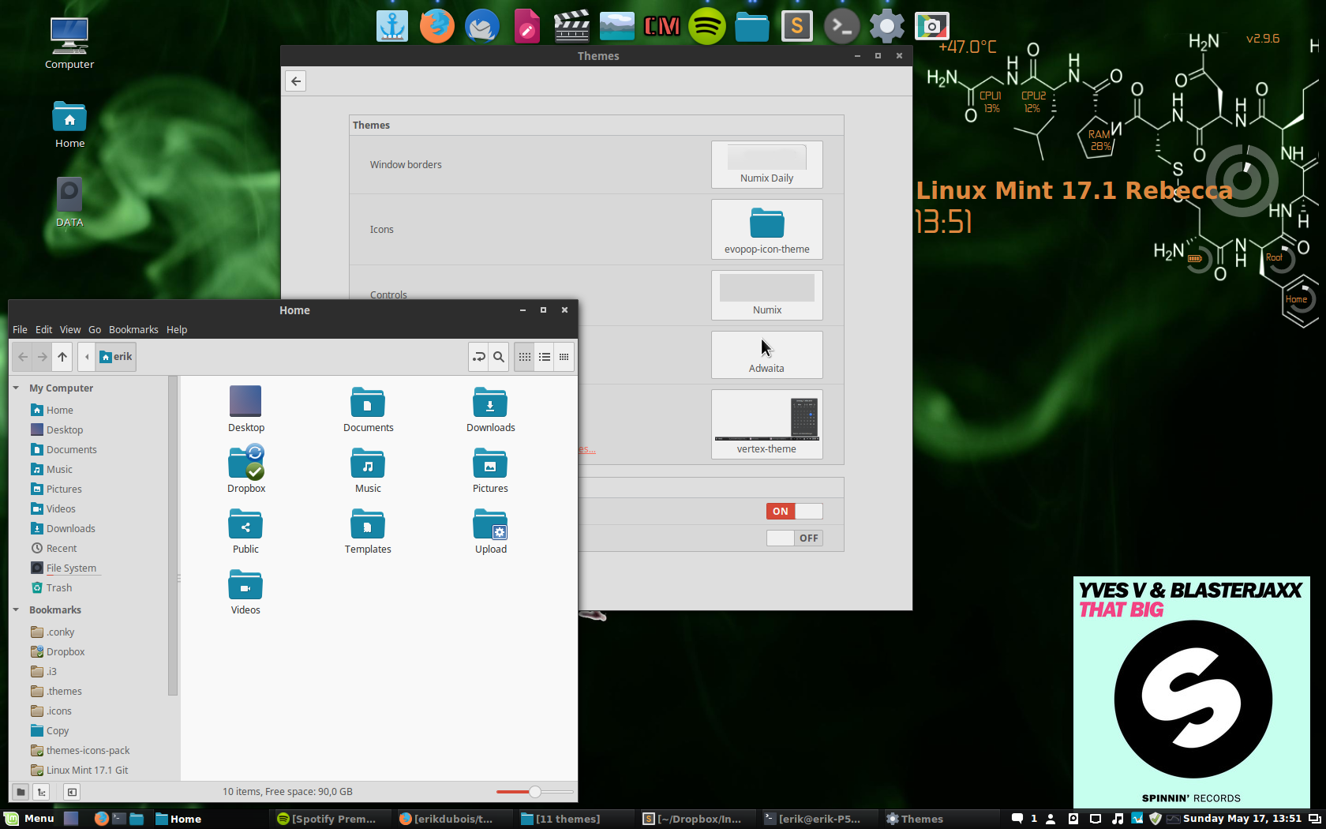Viewport: 1326px width, 829px height.
Task: Open the clock Sunday May 17 in panel
Action: tap(1242, 819)
